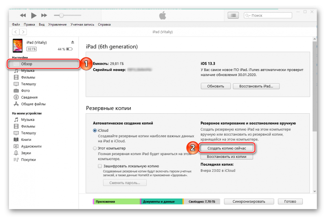This screenshot has width=326, height=218.
Task: Enable Зашифровать локальную копию checkbox
Action: [100, 166]
